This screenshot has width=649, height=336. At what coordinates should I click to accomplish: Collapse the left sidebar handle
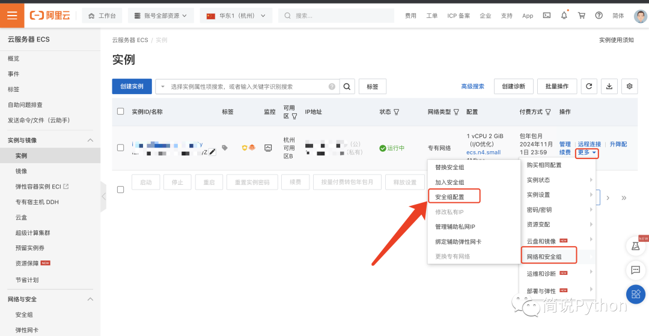103,197
